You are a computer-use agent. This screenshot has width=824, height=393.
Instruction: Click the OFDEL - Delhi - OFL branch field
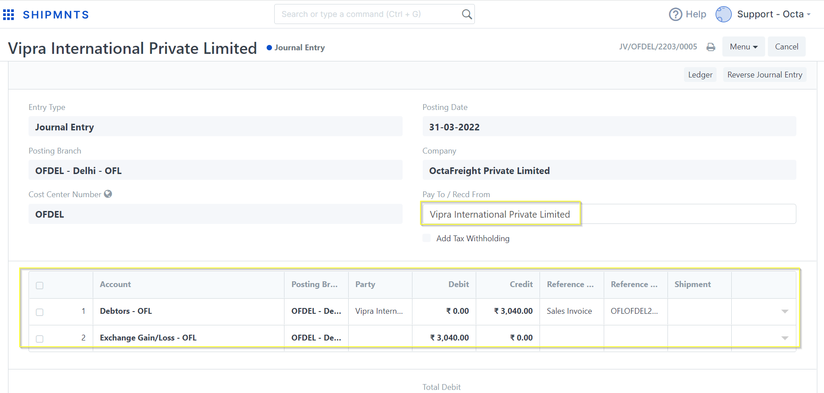point(215,170)
